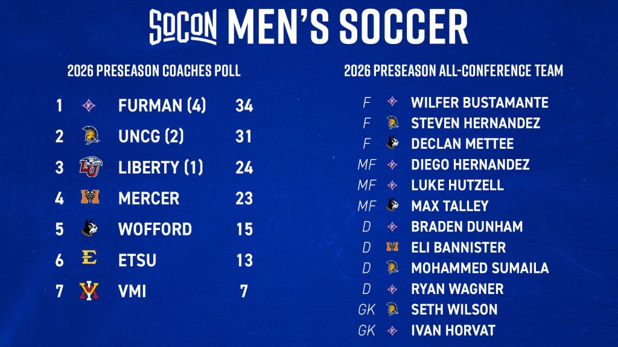This screenshot has width=618, height=347.
Task: Click the Furman logo in the coaches poll
Action: pos(89,105)
